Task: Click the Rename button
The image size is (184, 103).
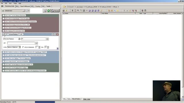Action: (55, 11)
